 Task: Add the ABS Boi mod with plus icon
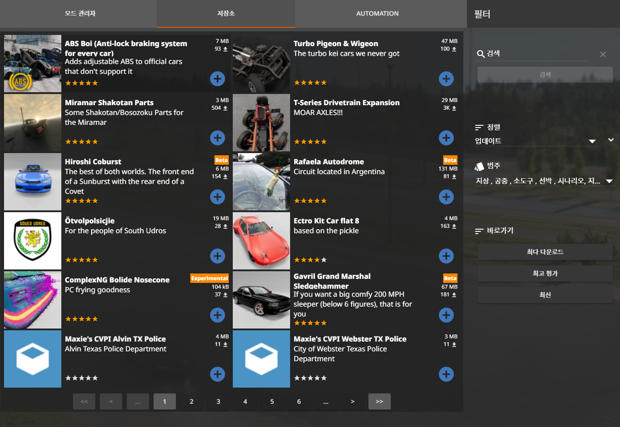coord(218,79)
